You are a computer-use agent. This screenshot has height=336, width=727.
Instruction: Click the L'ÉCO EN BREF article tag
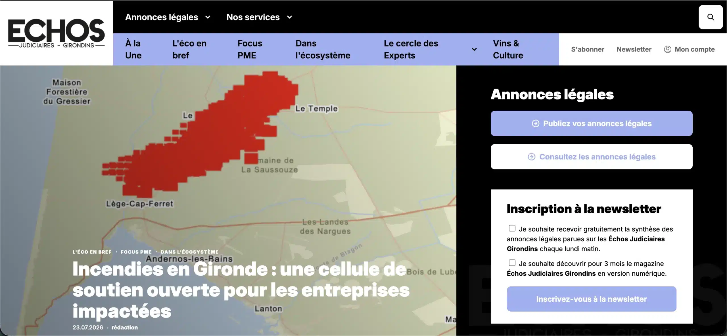tap(92, 252)
